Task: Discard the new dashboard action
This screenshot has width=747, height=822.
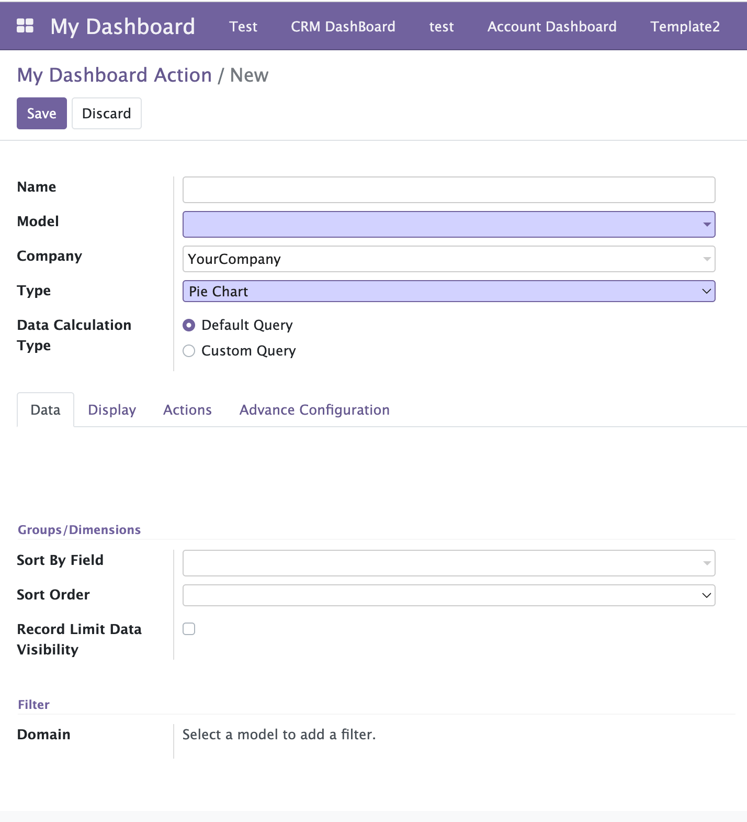Action: (107, 113)
